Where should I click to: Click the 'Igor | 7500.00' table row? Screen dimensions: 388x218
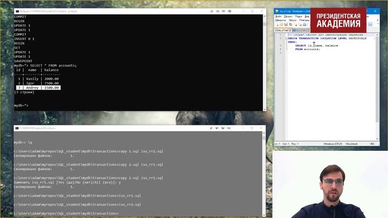coord(38,84)
